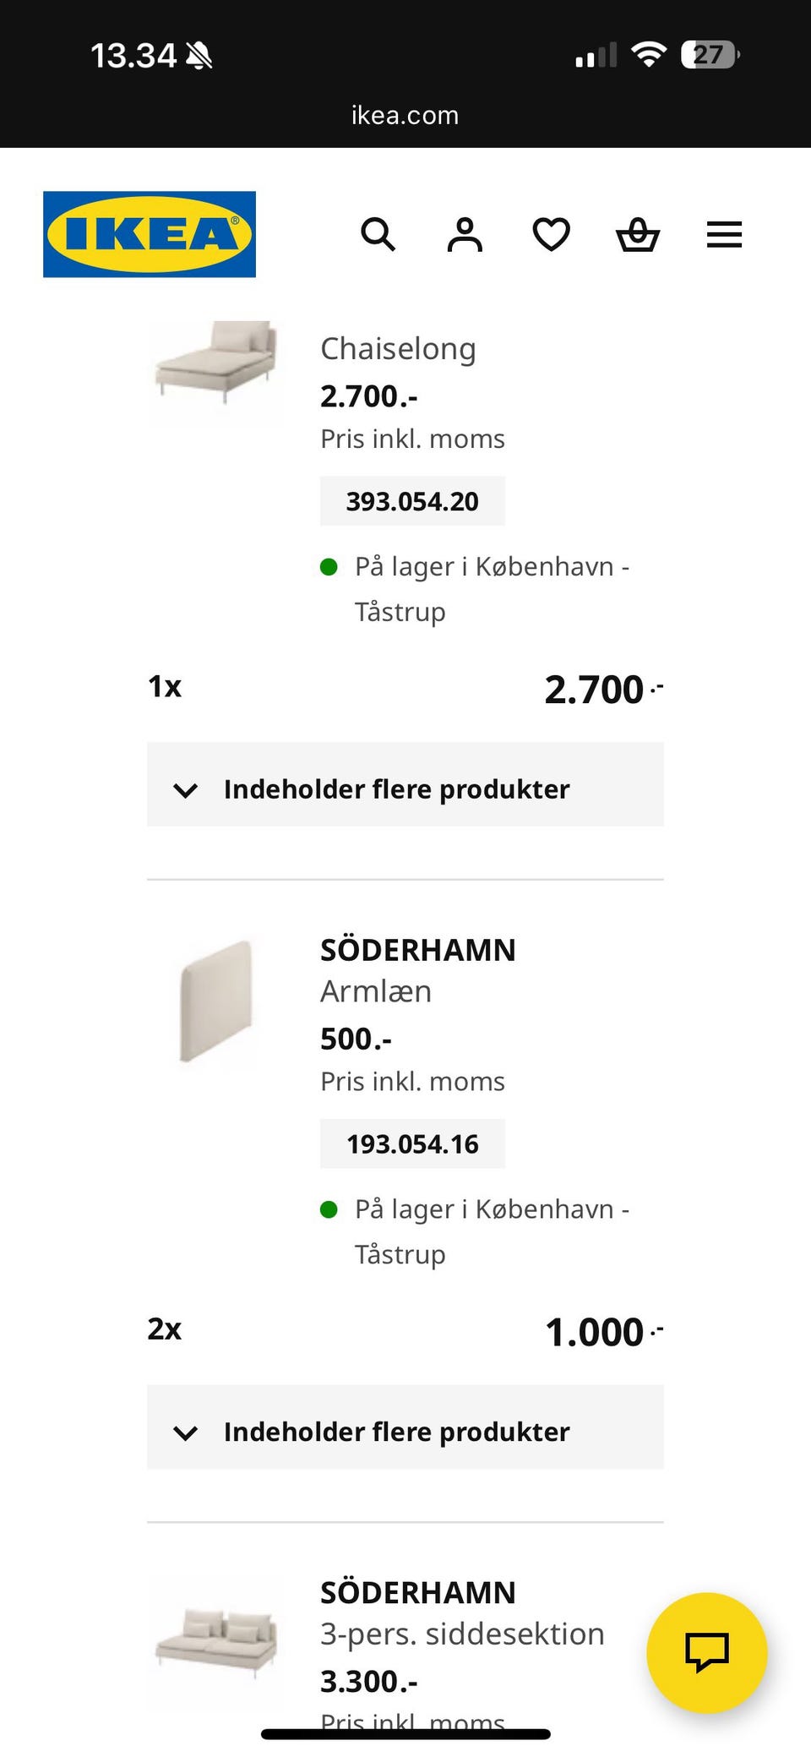Click the IKEA logo
Viewport: 811px width, 1757px height.
point(150,234)
